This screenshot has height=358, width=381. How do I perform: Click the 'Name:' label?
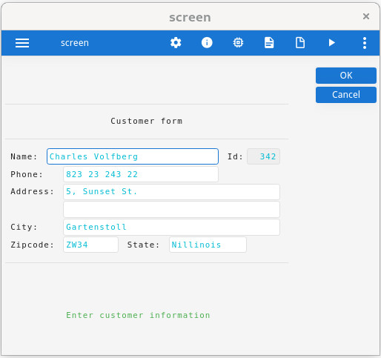click(x=24, y=156)
